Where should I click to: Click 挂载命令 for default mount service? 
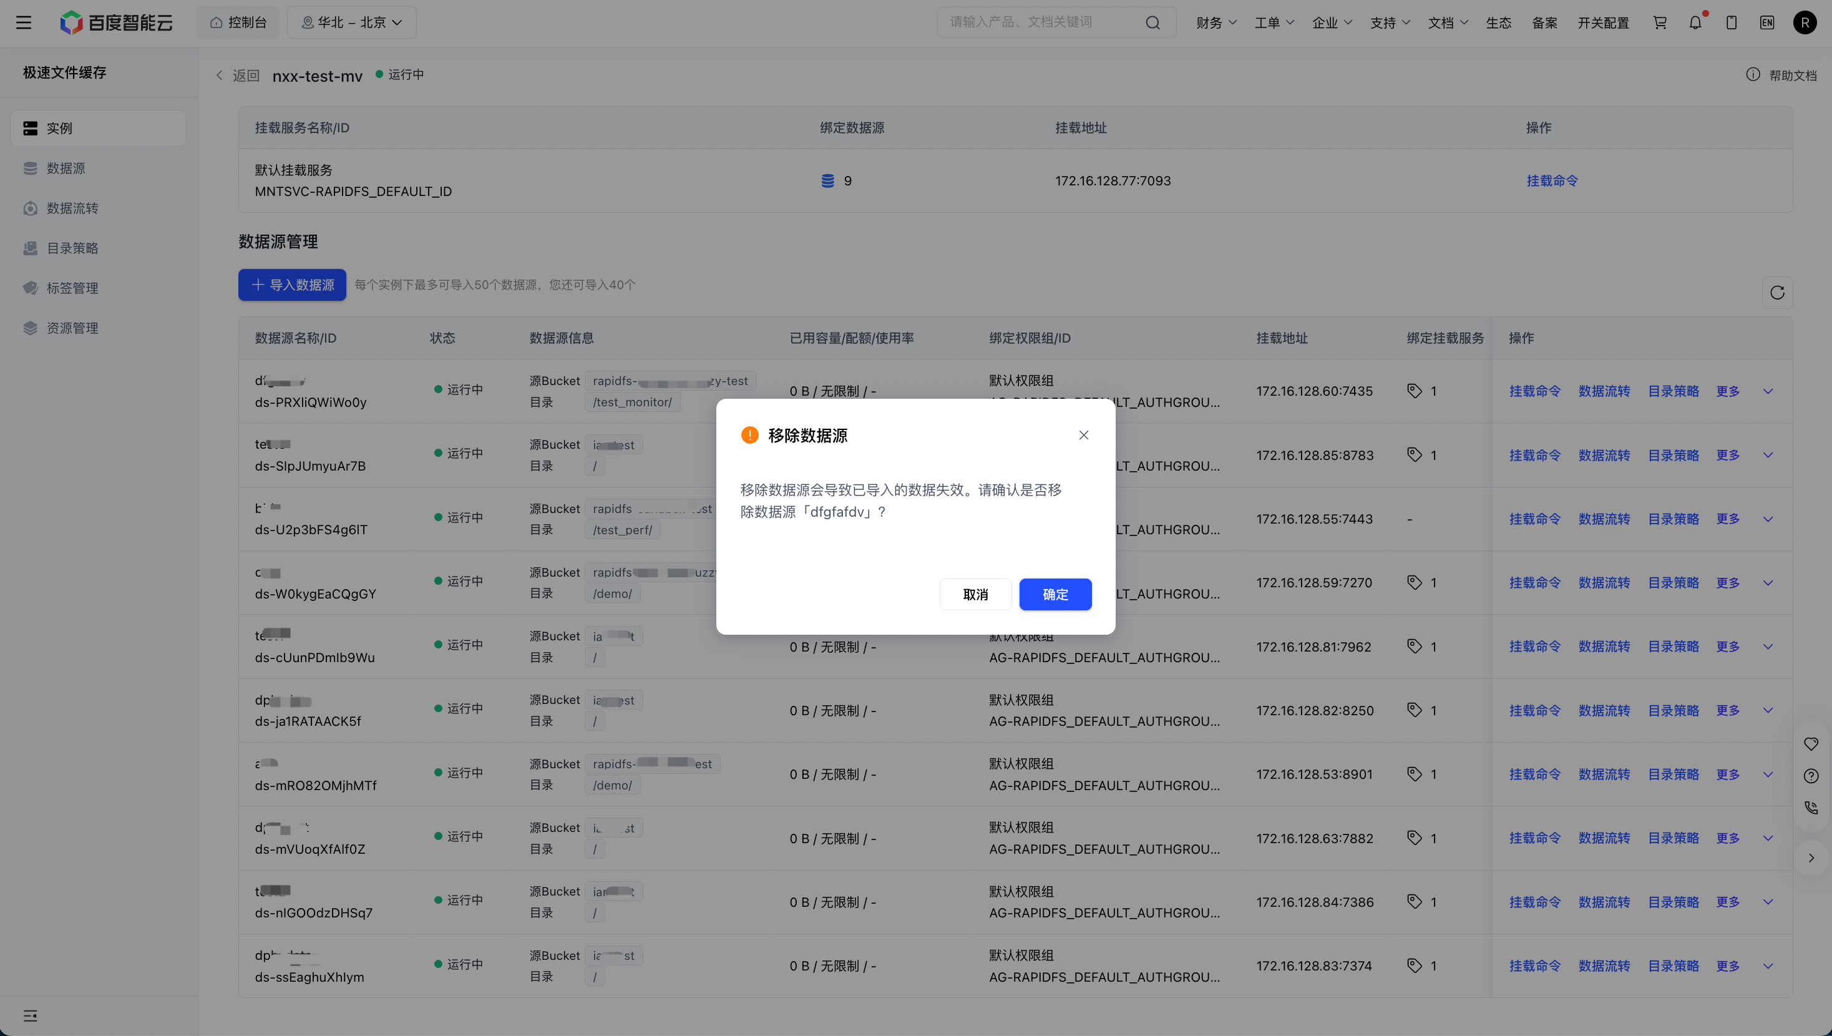pos(1552,181)
